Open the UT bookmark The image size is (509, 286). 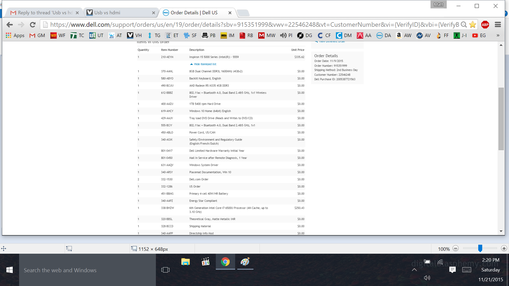coord(96,35)
